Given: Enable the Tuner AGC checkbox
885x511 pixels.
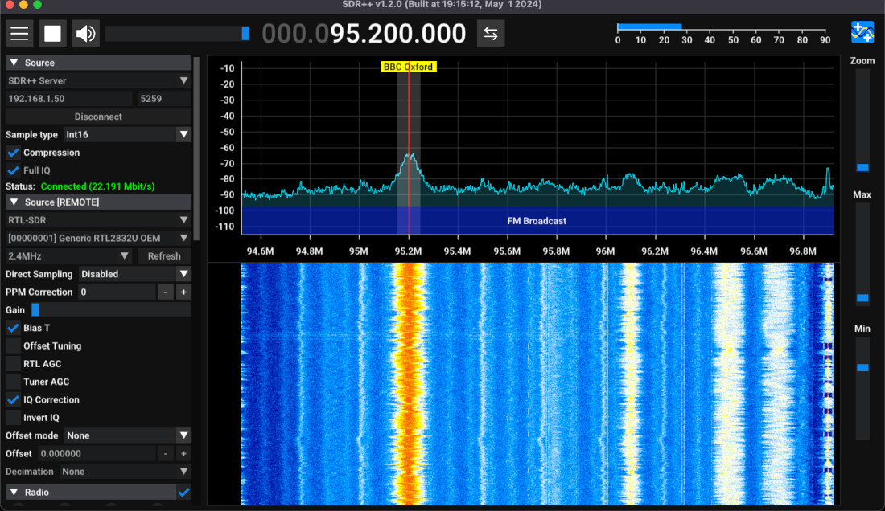Looking at the screenshot, I should point(13,382).
